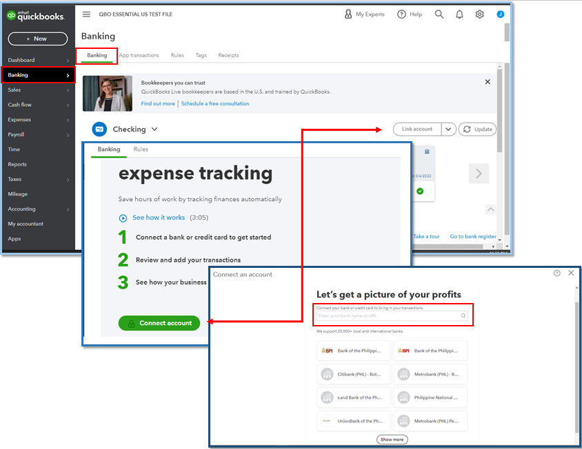This screenshot has width=582, height=449.
Task: Open the settings gear icon
Action: [x=479, y=14]
